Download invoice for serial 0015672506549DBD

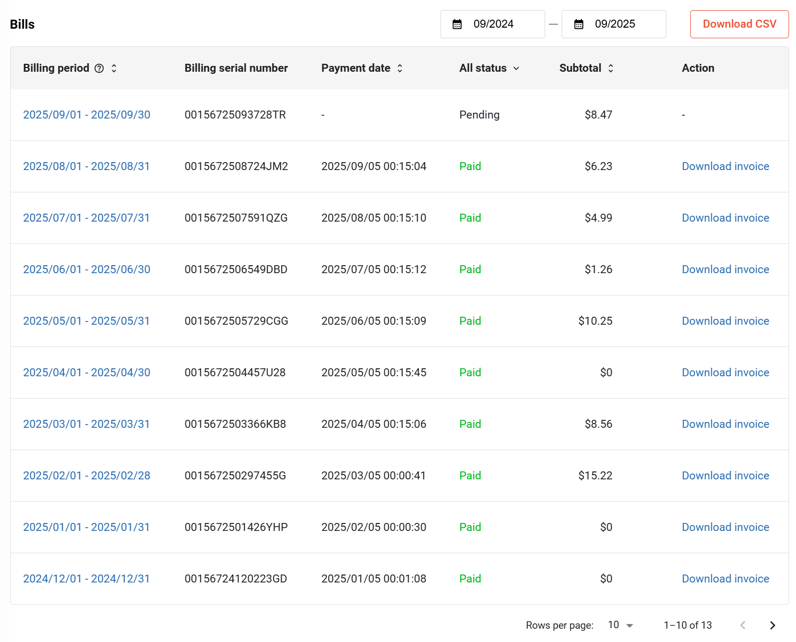pyautogui.click(x=725, y=269)
